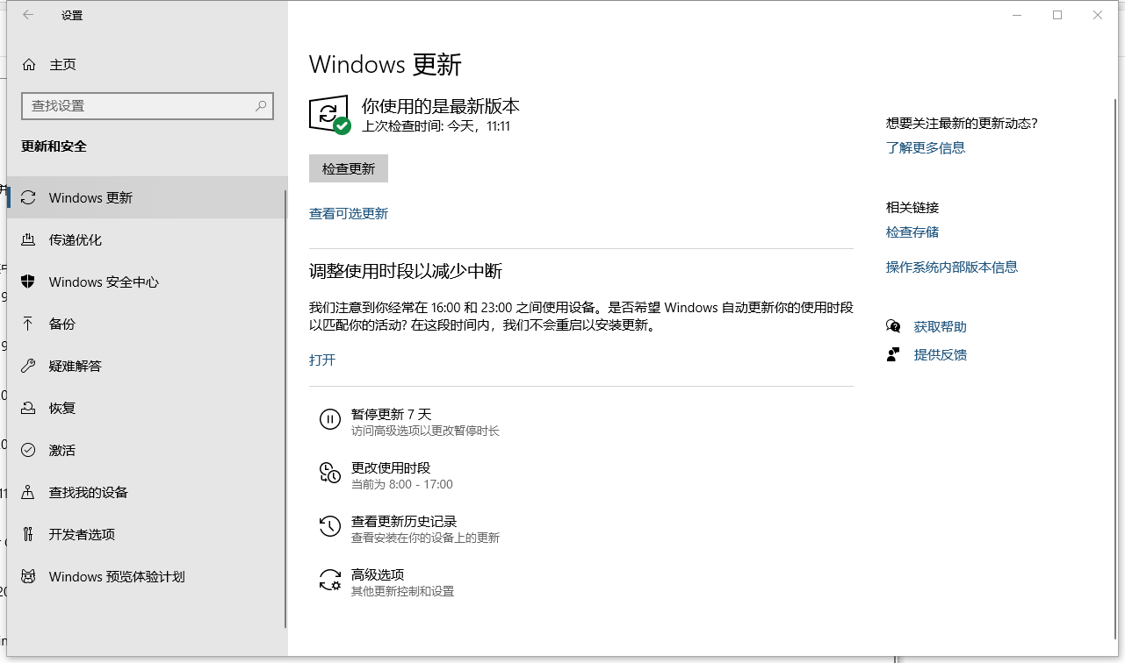Open the 备份 page
This screenshot has height=663, width=1125.
pyautogui.click(x=147, y=324)
